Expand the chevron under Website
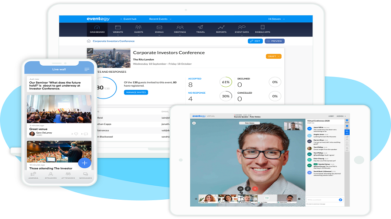 118,35
